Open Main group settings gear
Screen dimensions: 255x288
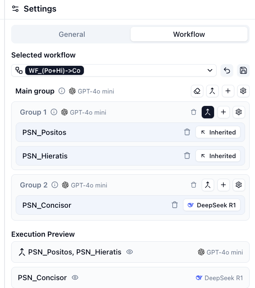click(243, 91)
